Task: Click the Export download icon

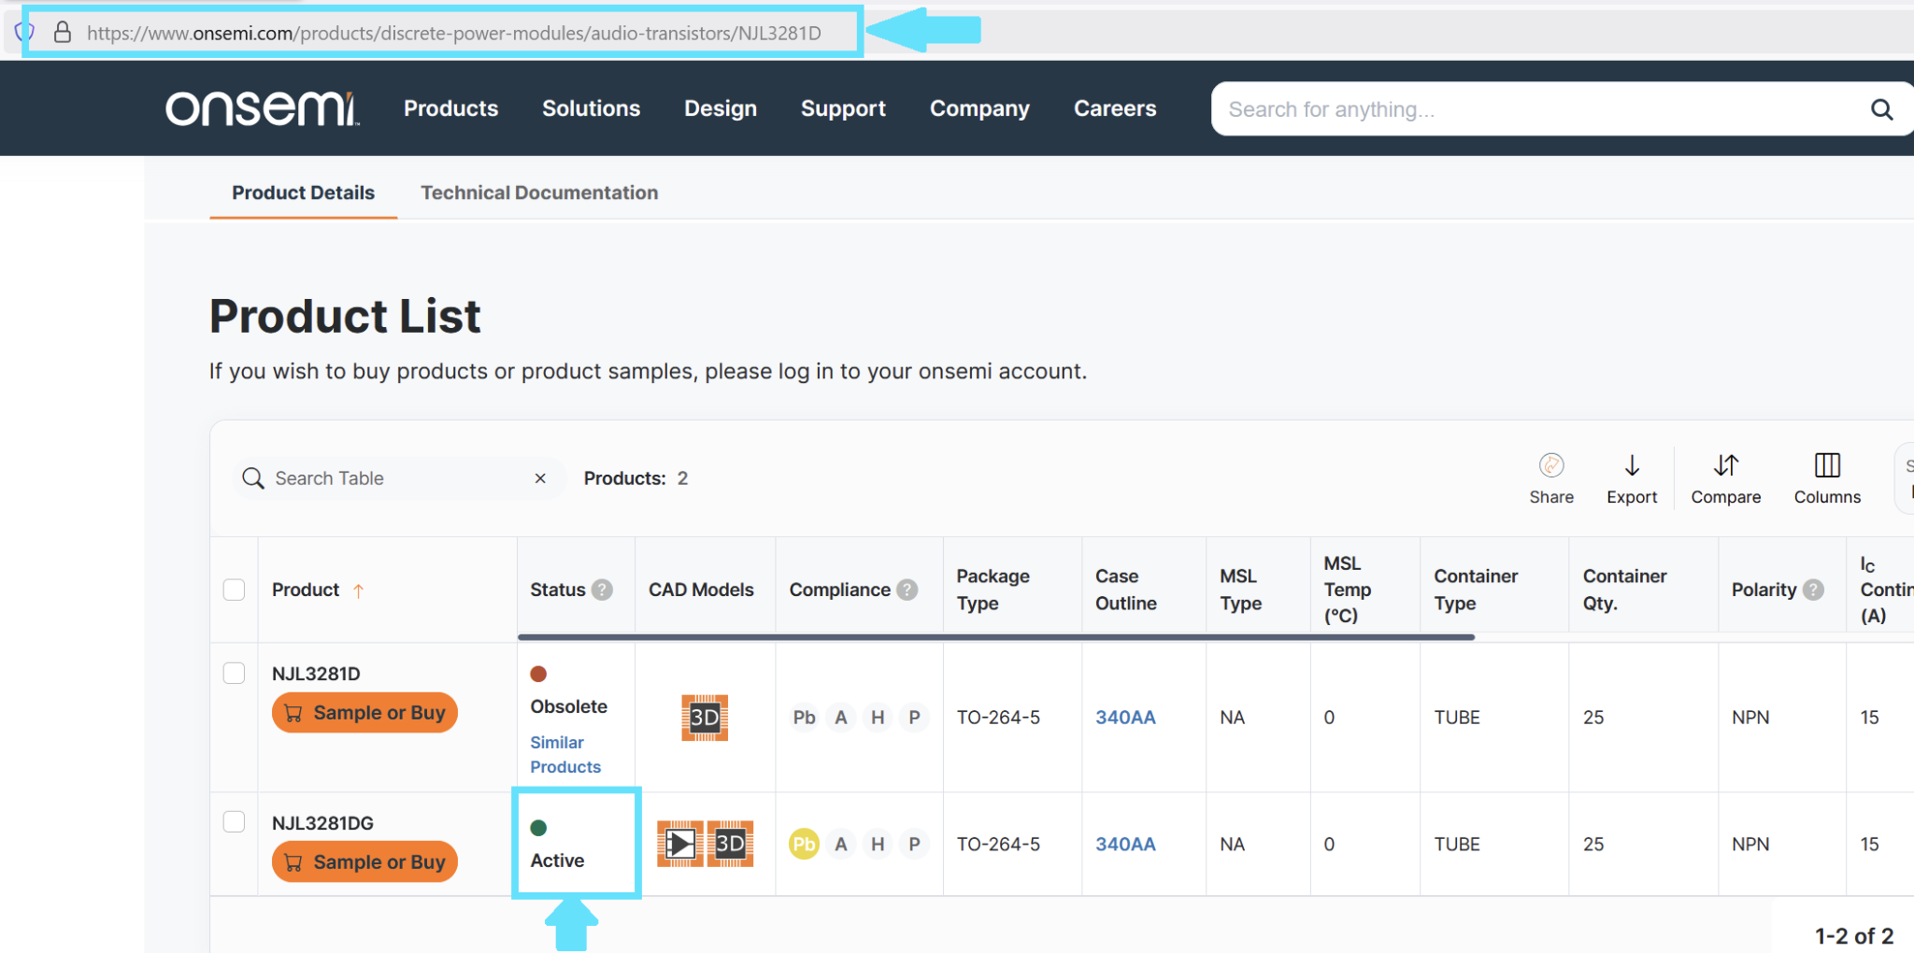Action: [x=1632, y=465]
